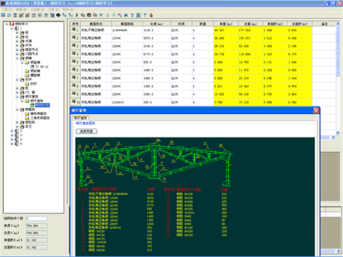The height and width of the screenshot is (257, 343).
Task: Expand tree node numbered 2
Action: pyautogui.click(x=12, y=131)
